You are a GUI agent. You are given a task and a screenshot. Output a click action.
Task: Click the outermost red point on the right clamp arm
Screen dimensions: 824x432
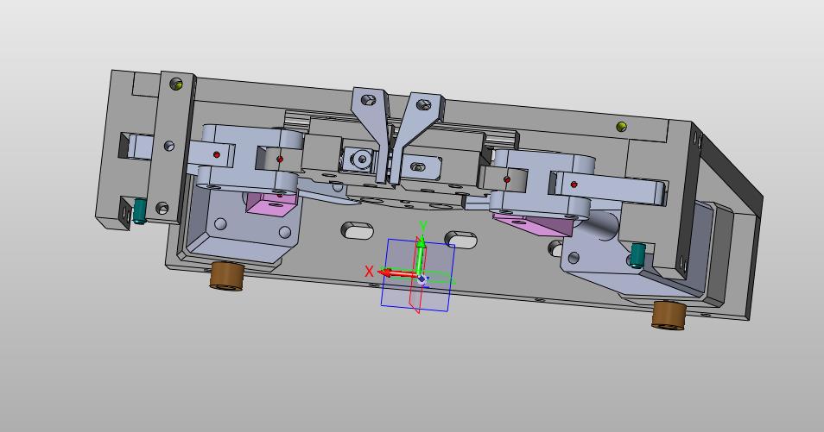[574, 185]
